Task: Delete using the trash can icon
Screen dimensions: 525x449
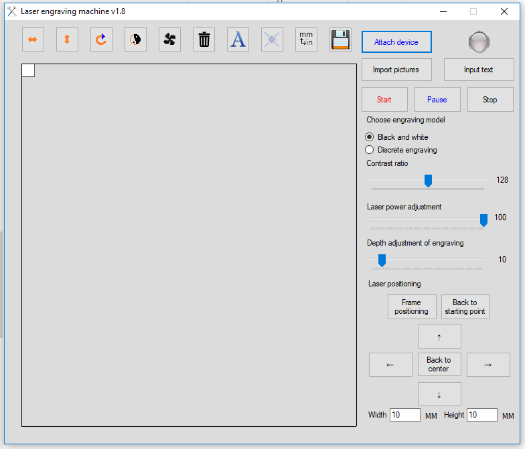Action: 204,39
